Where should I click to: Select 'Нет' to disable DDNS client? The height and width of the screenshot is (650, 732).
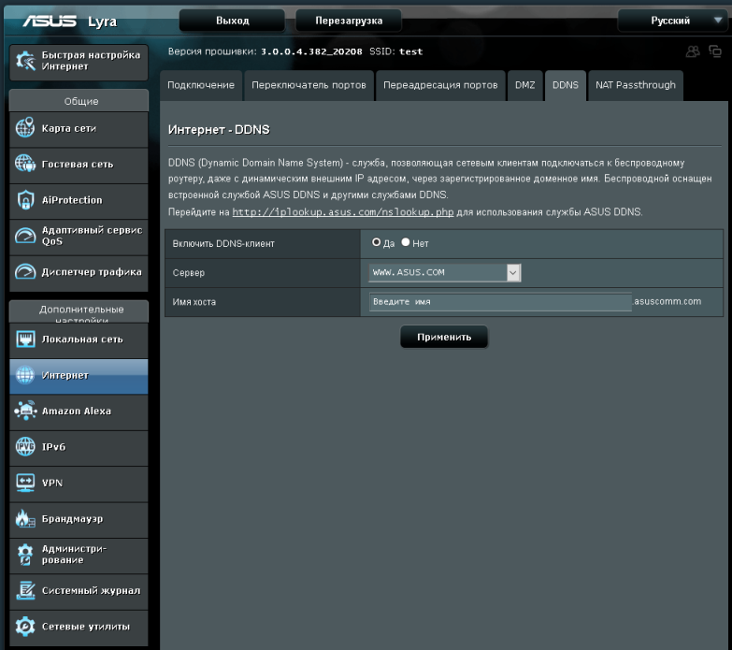405,242
